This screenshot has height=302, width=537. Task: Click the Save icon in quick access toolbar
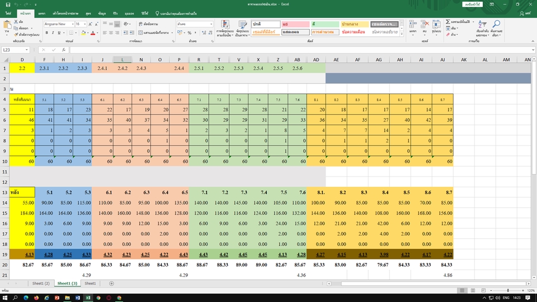pos(8,4)
